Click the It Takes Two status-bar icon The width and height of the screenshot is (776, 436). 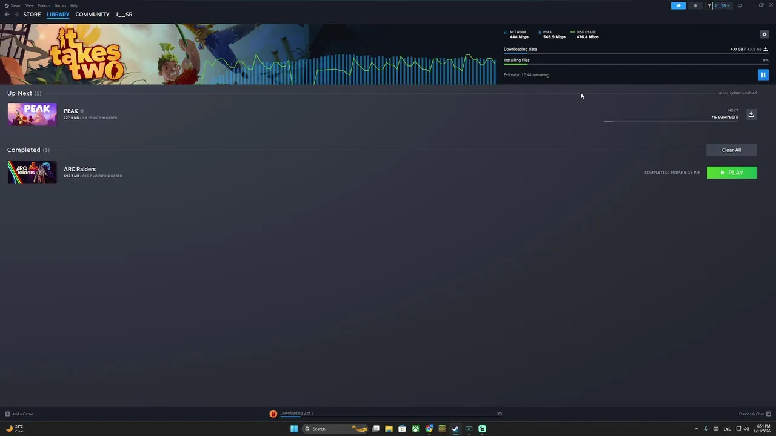(x=273, y=414)
